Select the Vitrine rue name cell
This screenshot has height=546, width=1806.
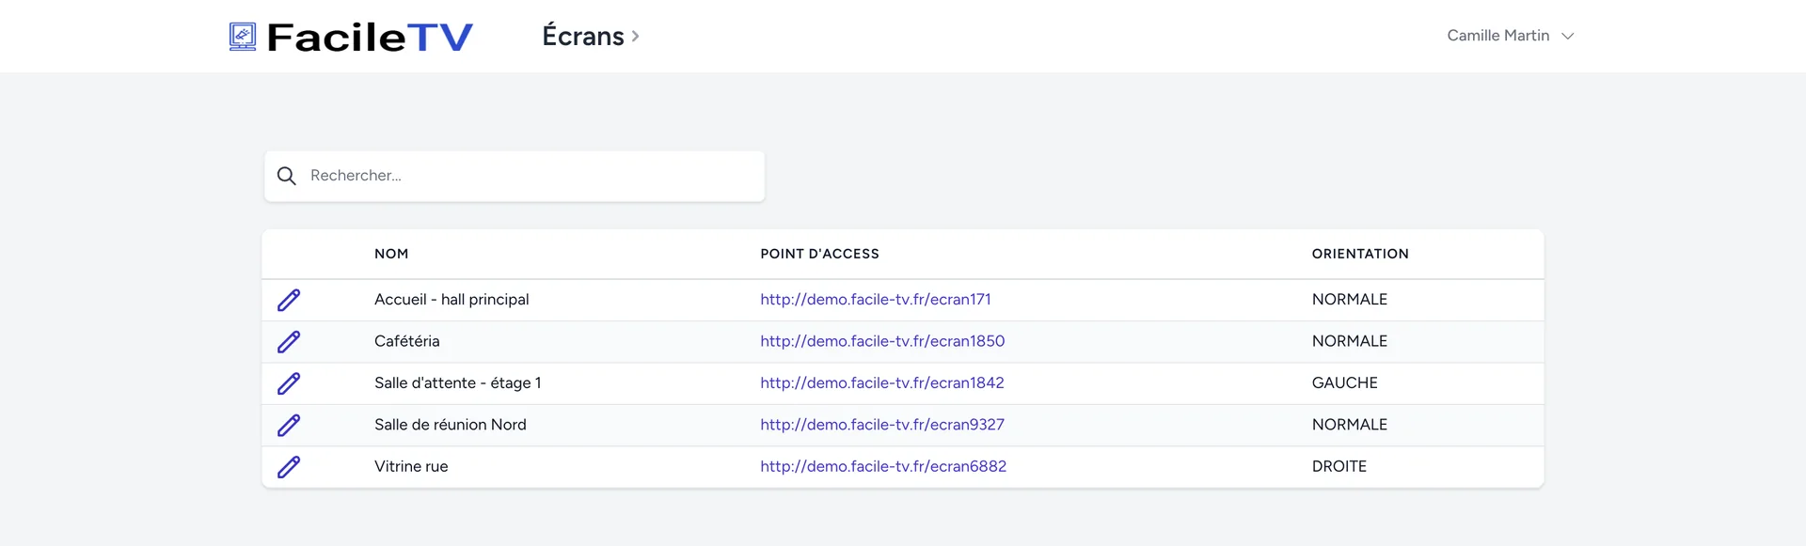click(411, 466)
